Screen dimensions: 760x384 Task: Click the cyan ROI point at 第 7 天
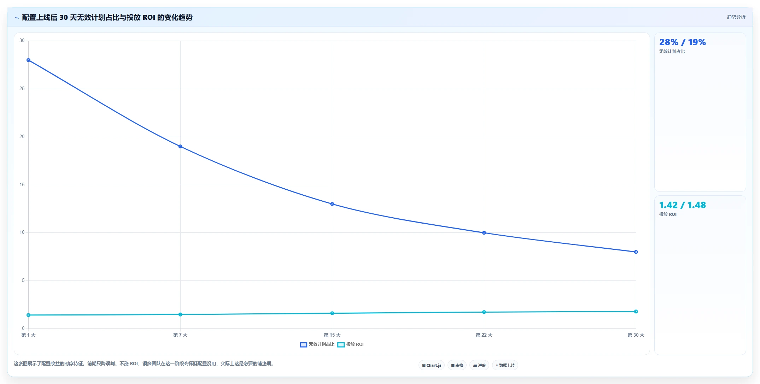click(x=180, y=314)
